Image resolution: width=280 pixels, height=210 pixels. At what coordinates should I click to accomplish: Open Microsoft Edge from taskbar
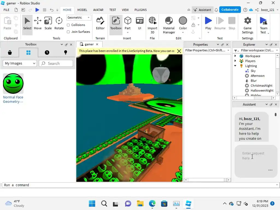152,203
